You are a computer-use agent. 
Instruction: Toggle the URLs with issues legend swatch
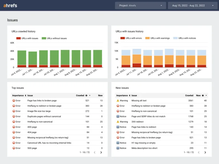click(19, 38)
